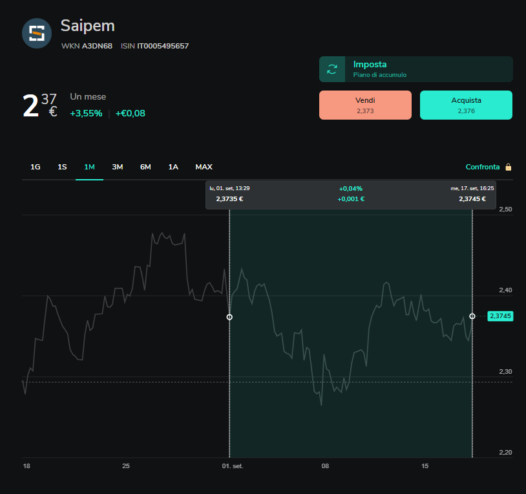Click the Acquista 2,376 buy button
526x494 pixels.
(466, 105)
